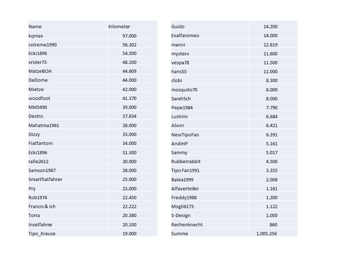The height and width of the screenshot is (257, 342).
Task: Click the Name column header
Action: click(35, 26)
